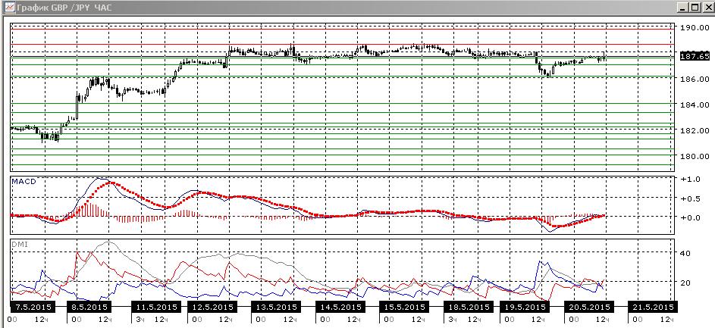The image size is (715, 328).
Task: Click the MACD indicator label
Action: click(x=24, y=183)
